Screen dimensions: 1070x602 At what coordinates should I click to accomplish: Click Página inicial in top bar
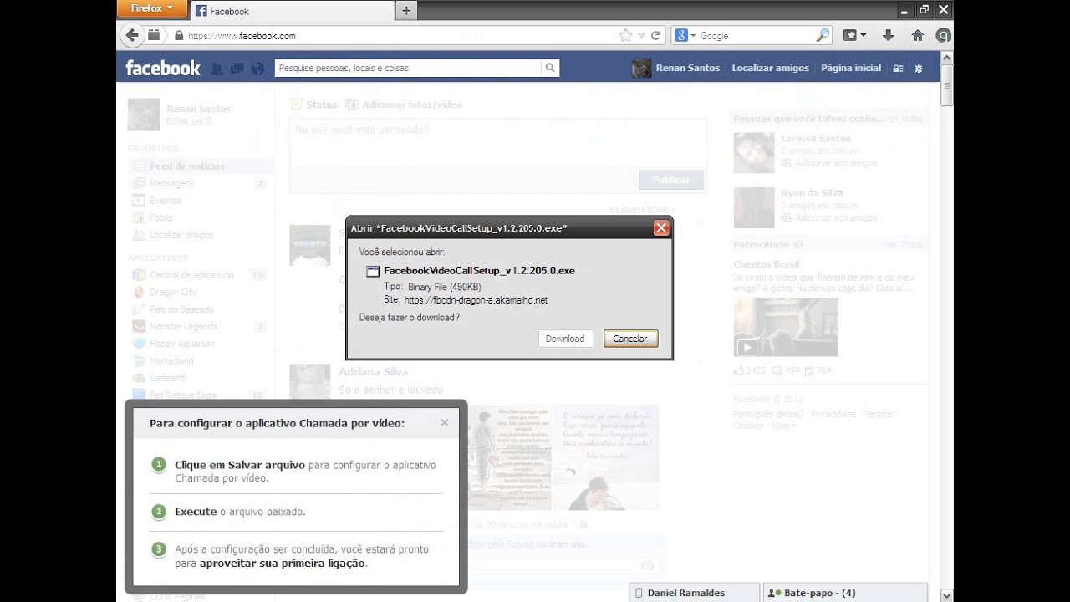click(851, 68)
